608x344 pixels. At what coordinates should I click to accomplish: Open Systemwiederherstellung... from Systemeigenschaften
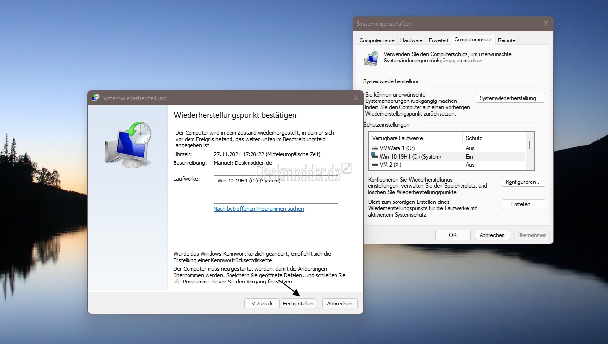click(510, 98)
